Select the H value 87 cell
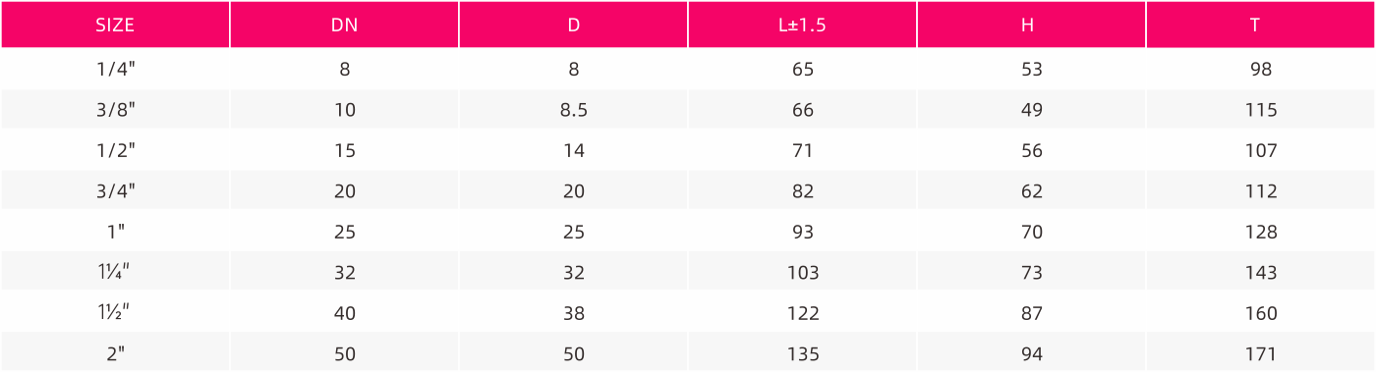Viewport: 1376px width, 372px height. pos(1032,313)
